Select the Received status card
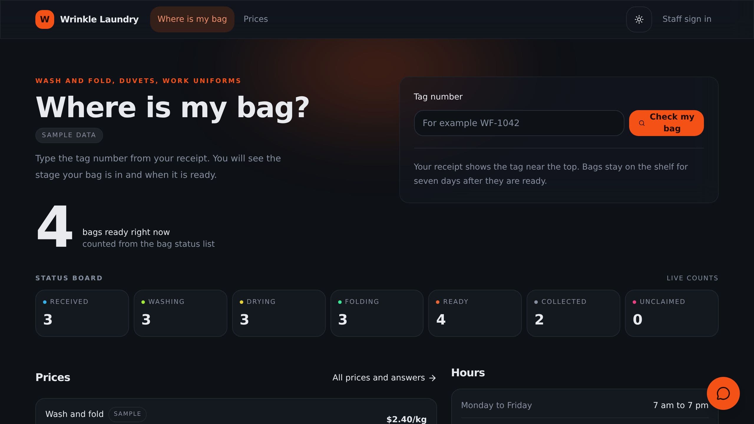This screenshot has width=754, height=424. pos(82,313)
